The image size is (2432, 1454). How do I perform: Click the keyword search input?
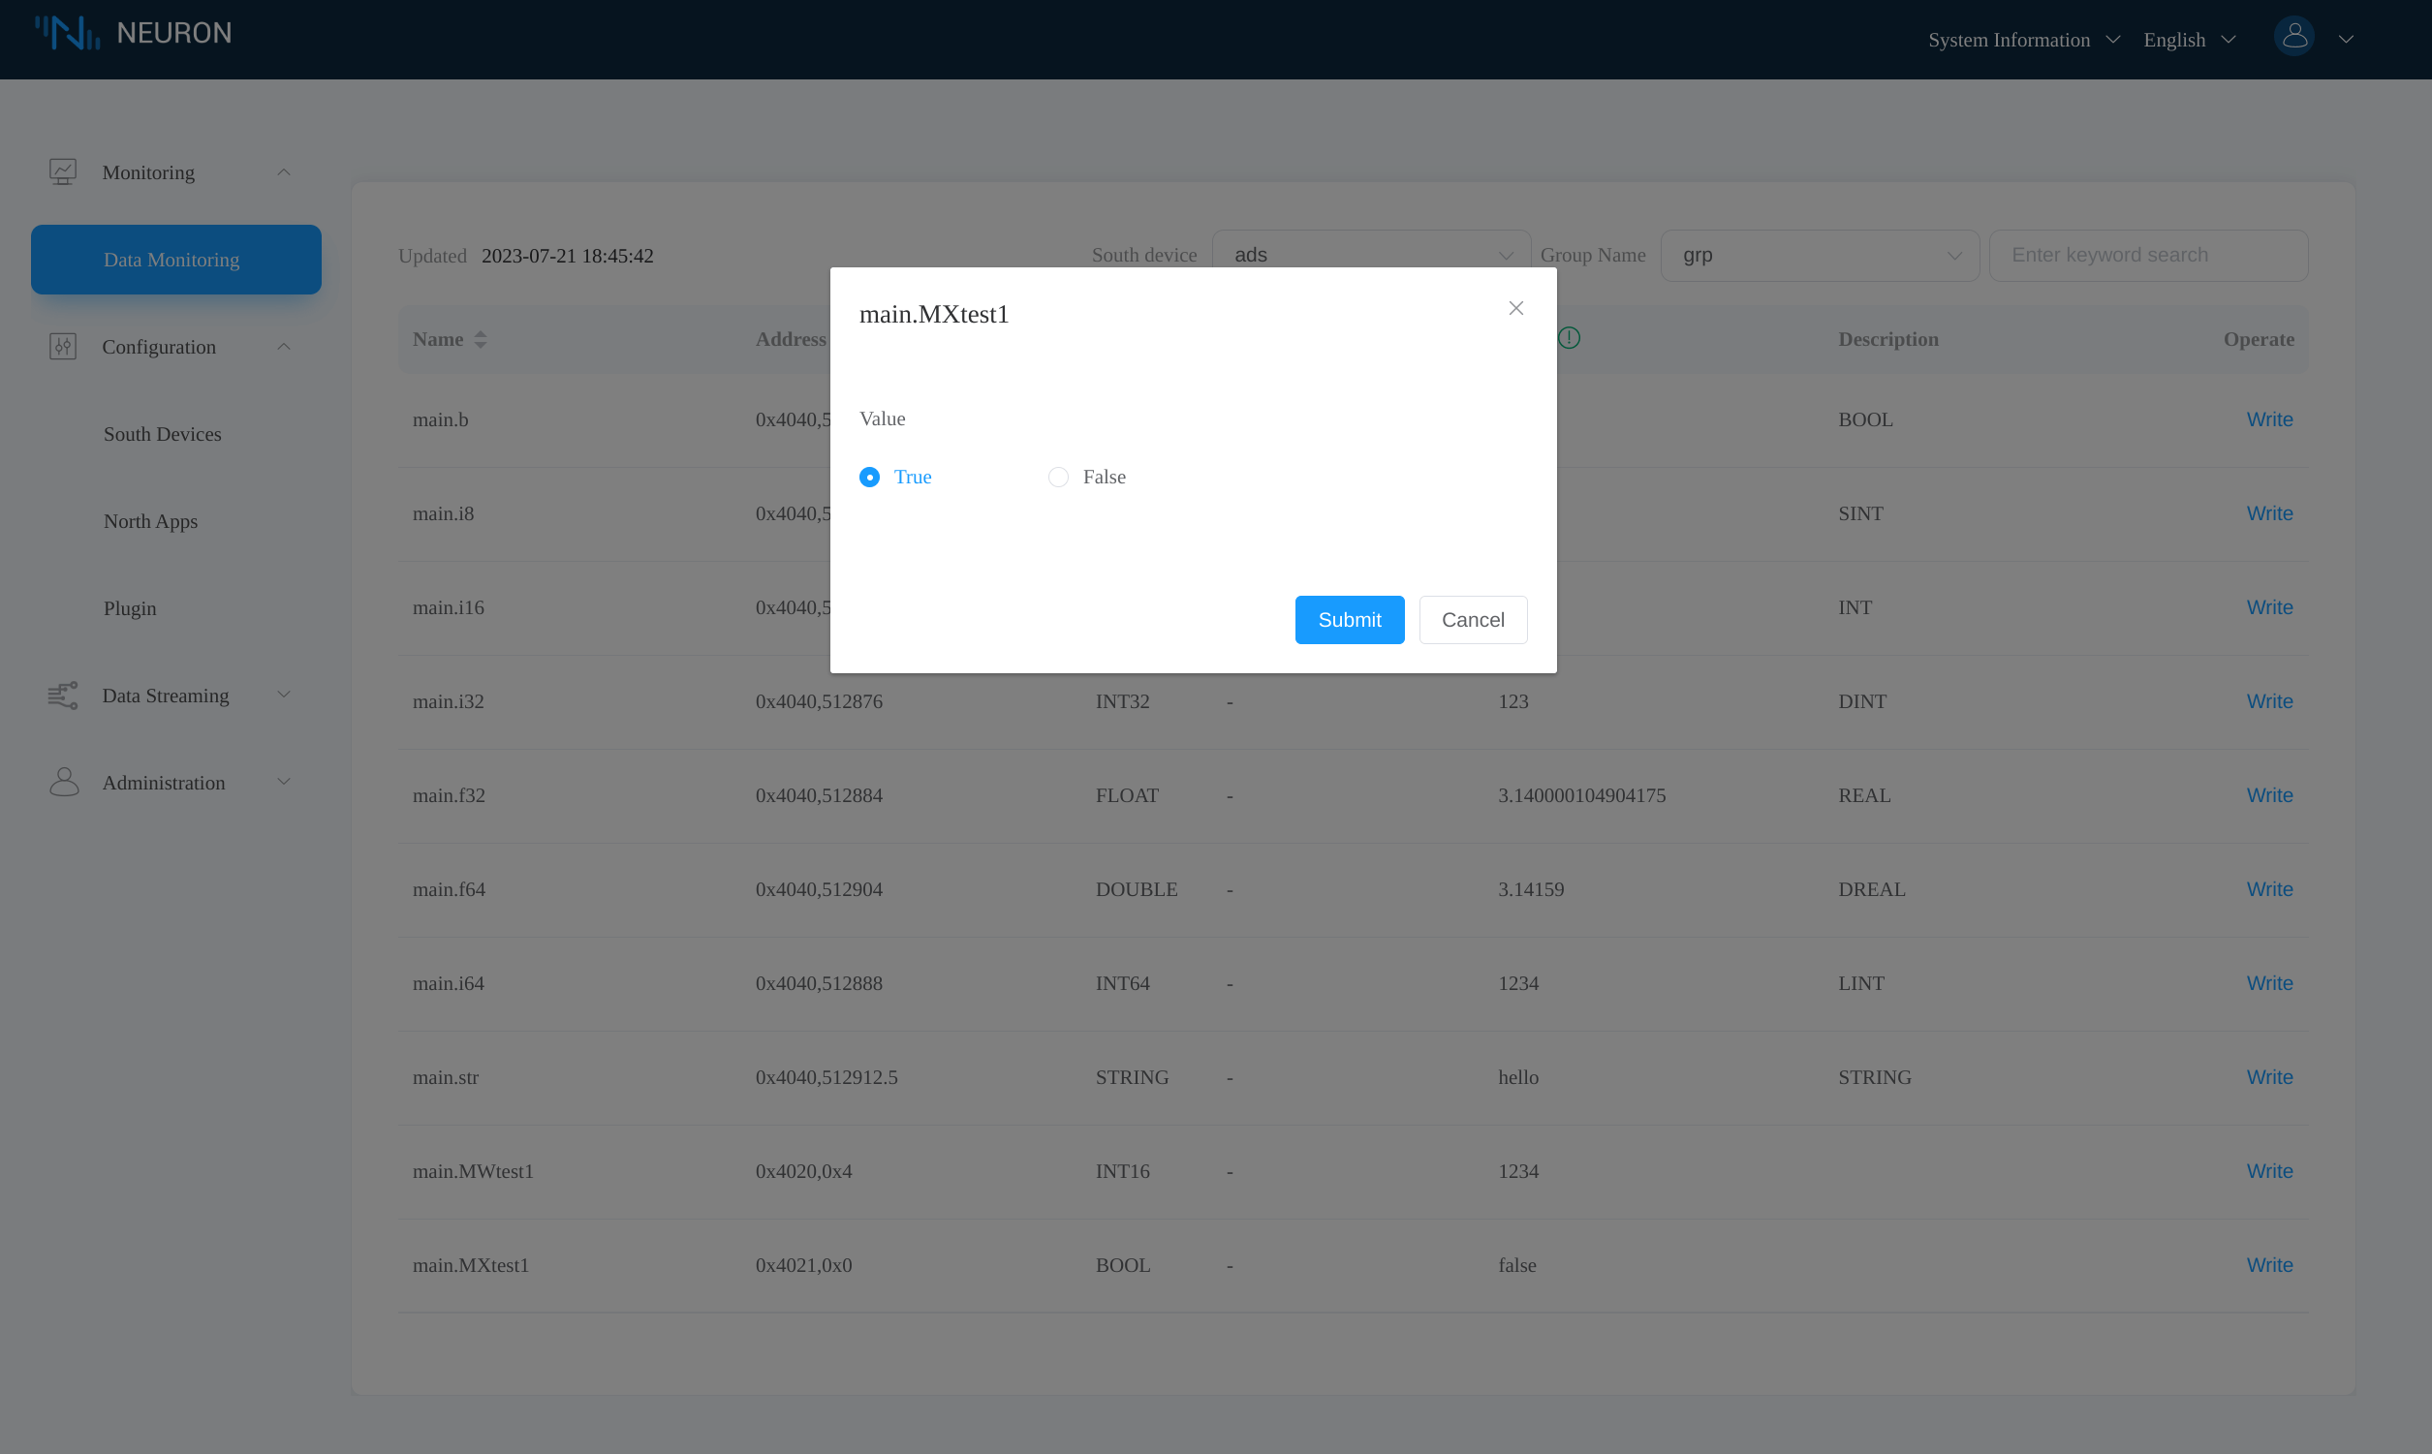pyautogui.click(x=2148, y=255)
